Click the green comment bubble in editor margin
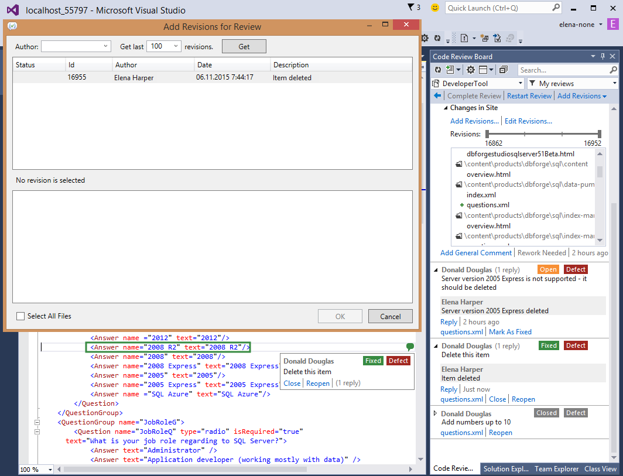Image resolution: width=623 pixels, height=476 pixels. (410, 347)
